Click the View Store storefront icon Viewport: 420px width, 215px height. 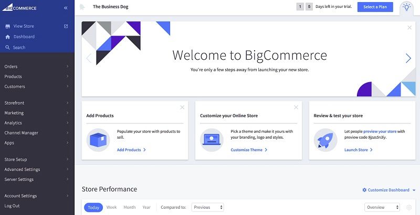pos(8,26)
